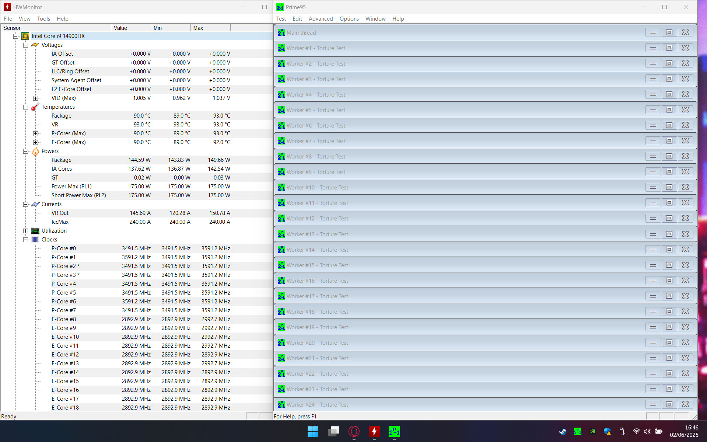
Task: Open the NVIDIA tray icon
Action: pyautogui.click(x=592, y=431)
